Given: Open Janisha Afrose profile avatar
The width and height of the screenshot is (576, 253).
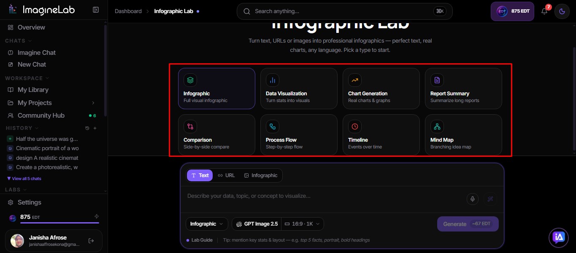Looking at the screenshot, I should coord(17,241).
